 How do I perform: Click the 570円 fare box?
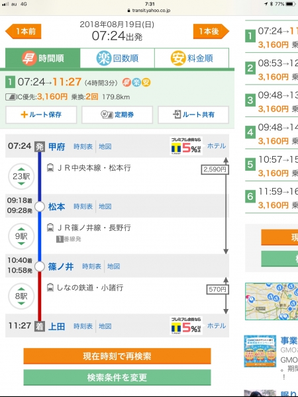click(217, 289)
